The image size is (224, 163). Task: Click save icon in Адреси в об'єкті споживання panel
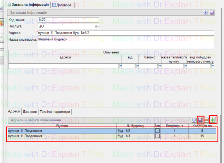coord(200,120)
